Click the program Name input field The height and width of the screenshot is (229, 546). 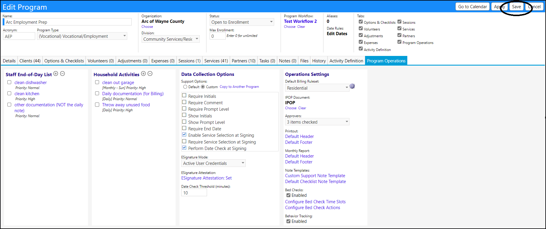coord(67,22)
